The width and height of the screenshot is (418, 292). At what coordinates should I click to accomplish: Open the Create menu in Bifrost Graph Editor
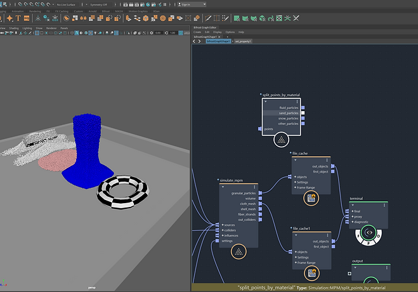tap(197, 32)
